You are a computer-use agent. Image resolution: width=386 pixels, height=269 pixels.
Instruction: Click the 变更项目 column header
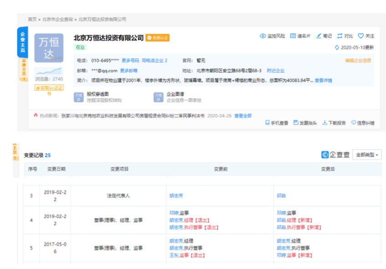click(x=119, y=169)
